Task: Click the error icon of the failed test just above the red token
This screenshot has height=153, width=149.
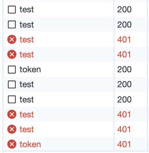Action: point(12,129)
